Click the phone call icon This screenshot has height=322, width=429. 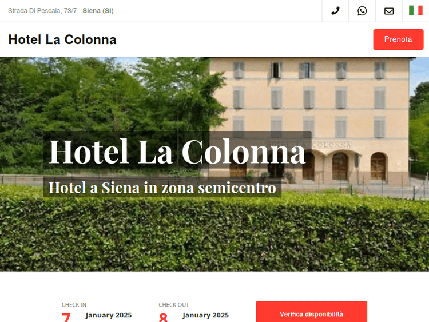click(x=335, y=11)
